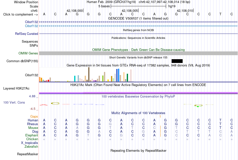
Task: Click the Gaps row label
Action: 34,117
